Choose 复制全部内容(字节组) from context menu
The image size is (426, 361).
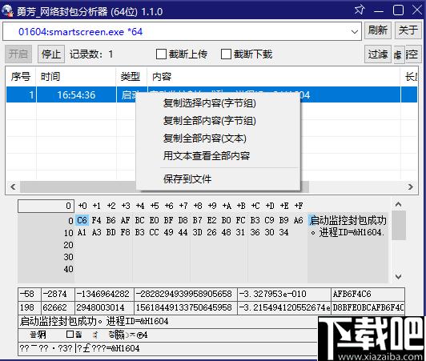coord(210,121)
